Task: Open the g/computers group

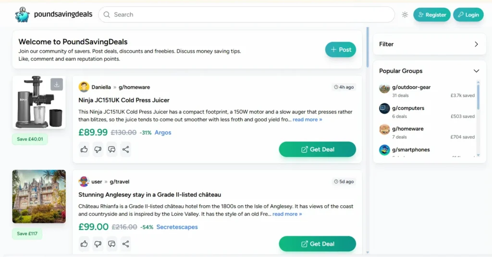Action: pos(408,108)
